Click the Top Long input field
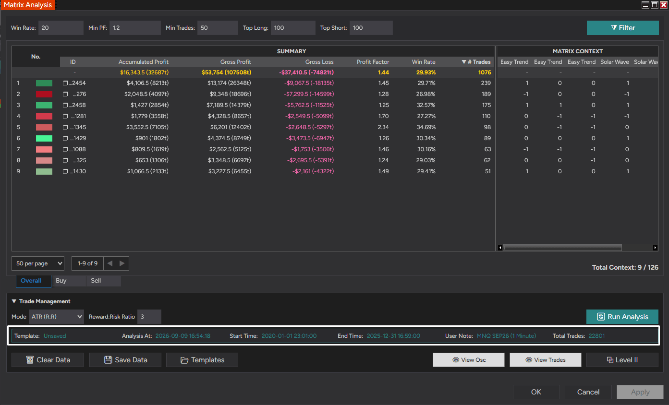669x405 pixels. point(293,28)
